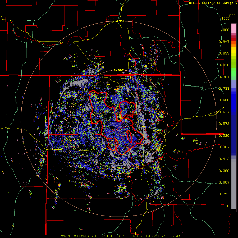This screenshot has height=238, width=238.
Task: Select the 1.000 scale value
Action: tap(224, 30)
